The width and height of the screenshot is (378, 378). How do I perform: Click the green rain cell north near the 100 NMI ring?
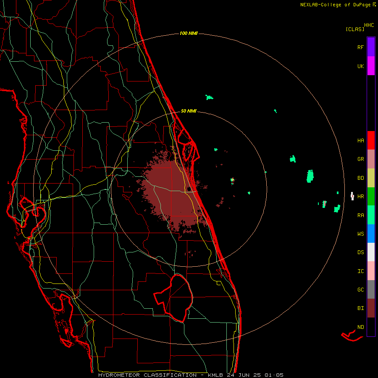[x=209, y=97]
